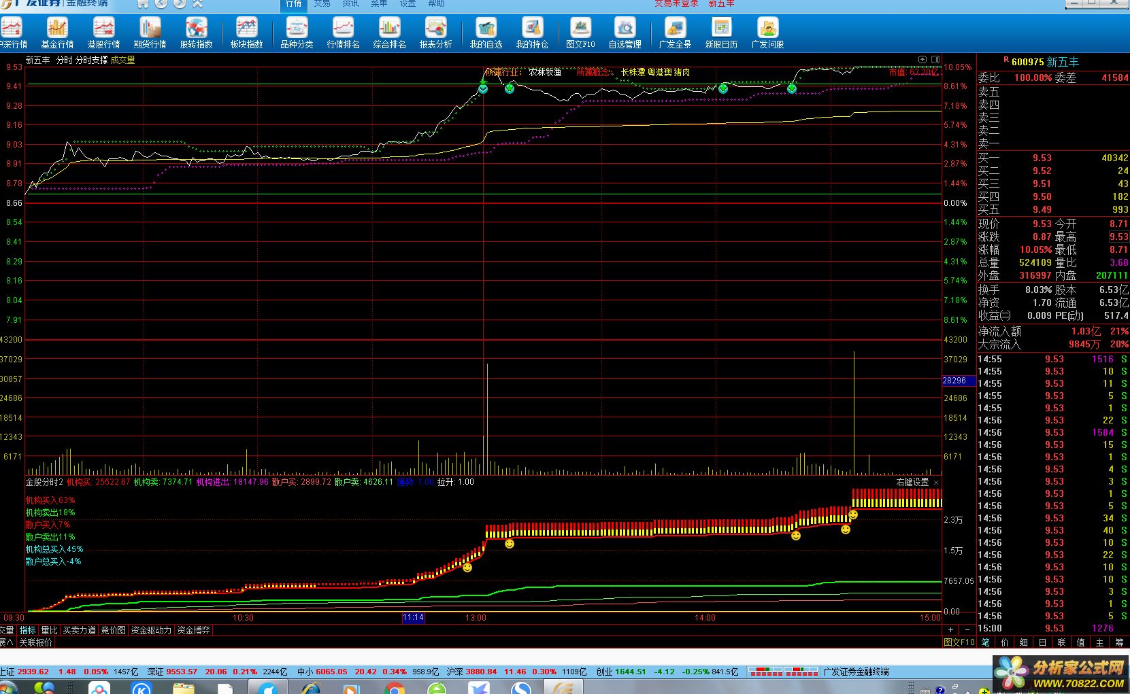This screenshot has width=1130, height=694.
Task: Select the 联 tab in right panel
Action: click(x=1062, y=642)
